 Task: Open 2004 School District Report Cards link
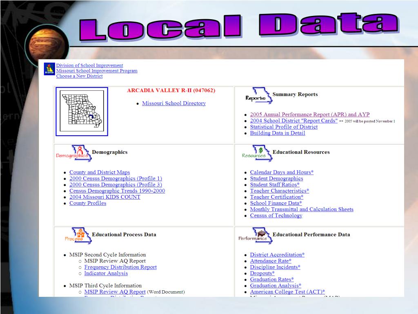tap(294, 121)
